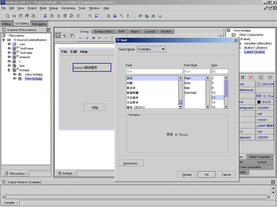
Task: Close the Compiler output tab
Action: coord(17,203)
